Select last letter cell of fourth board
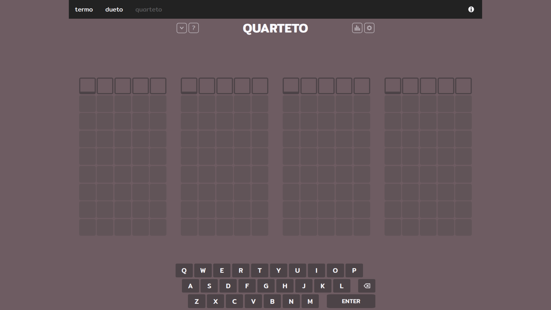Viewport: 551px width, 310px height. [x=463, y=86]
